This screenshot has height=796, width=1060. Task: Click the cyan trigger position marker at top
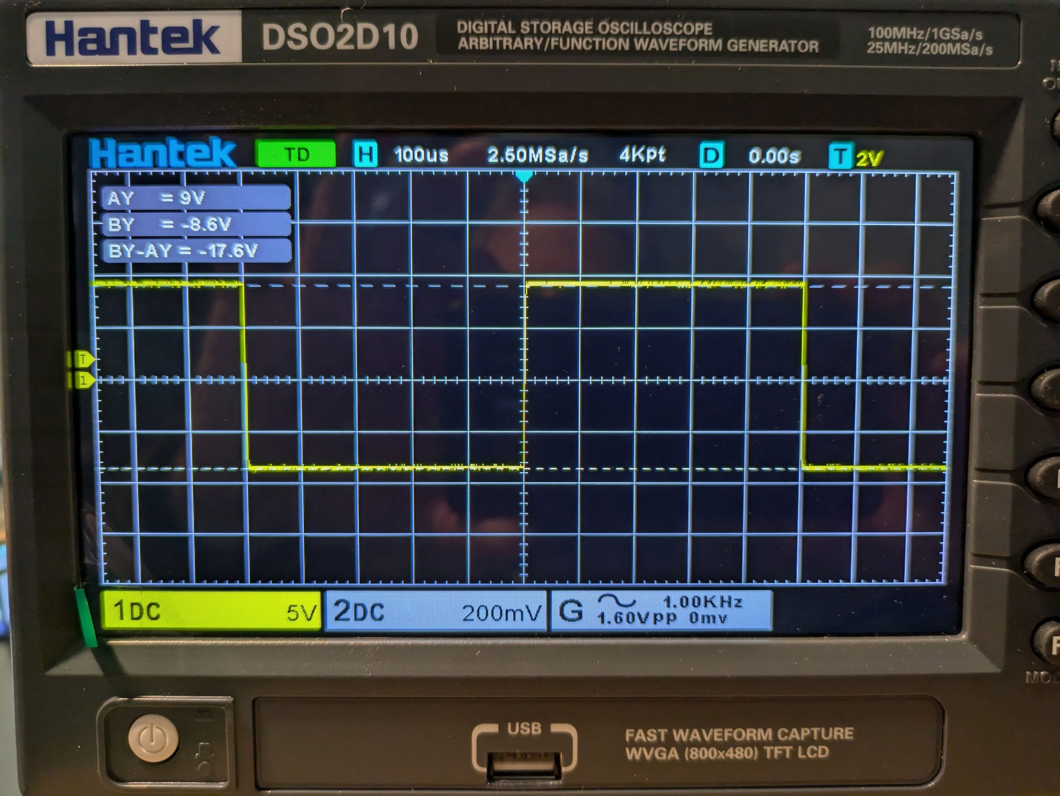click(524, 176)
